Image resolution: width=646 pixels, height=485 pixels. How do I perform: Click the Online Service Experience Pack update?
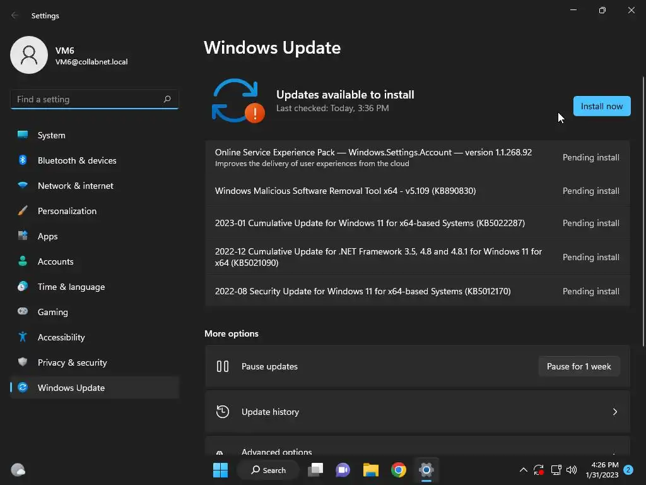(x=418, y=157)
